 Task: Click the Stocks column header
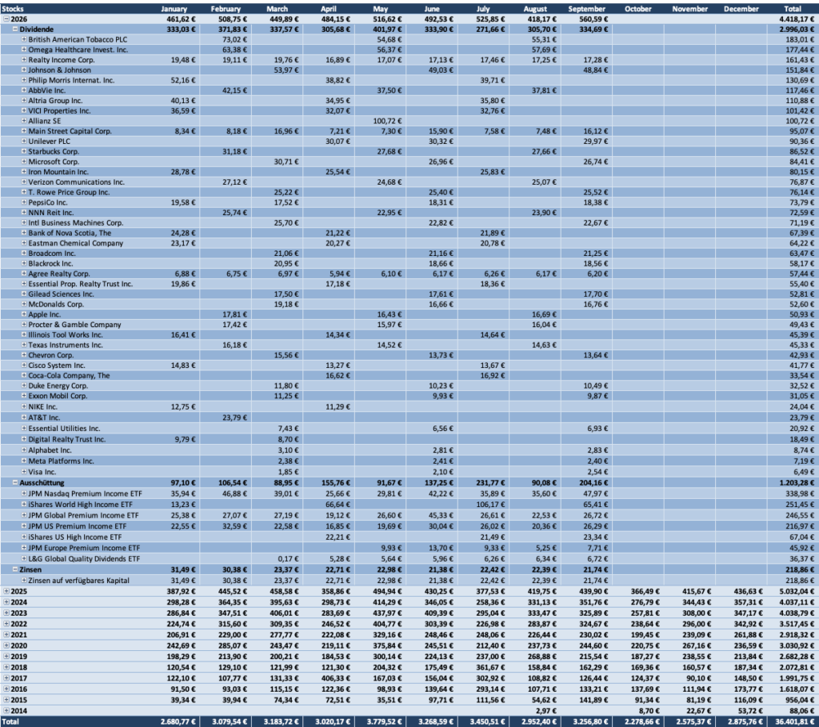[13, 9]
